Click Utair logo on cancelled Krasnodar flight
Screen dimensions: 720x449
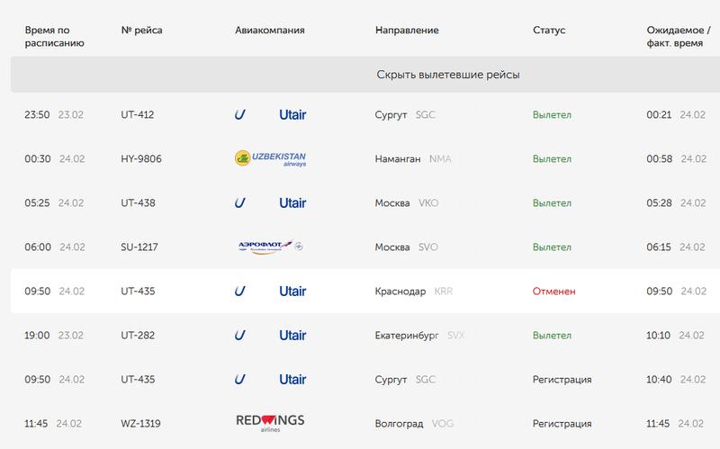point(270,292)
